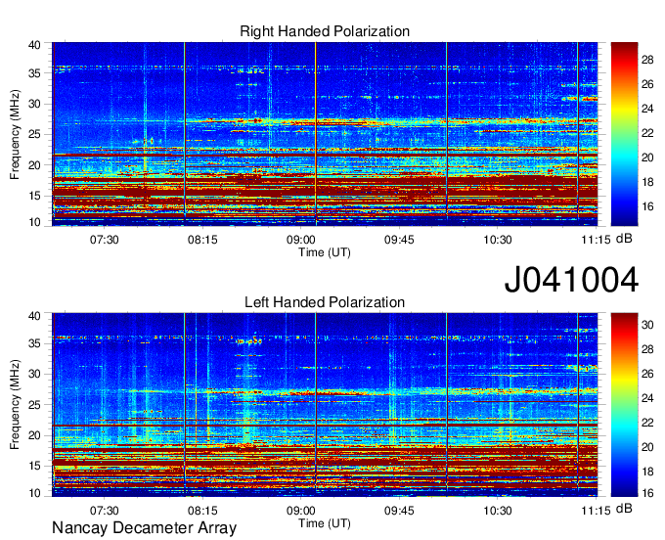The height and width of the screenshot is (540, 665).
Task: Click the 40 MHz tick on Right Handed plot
Action: (x=34, y=45)
